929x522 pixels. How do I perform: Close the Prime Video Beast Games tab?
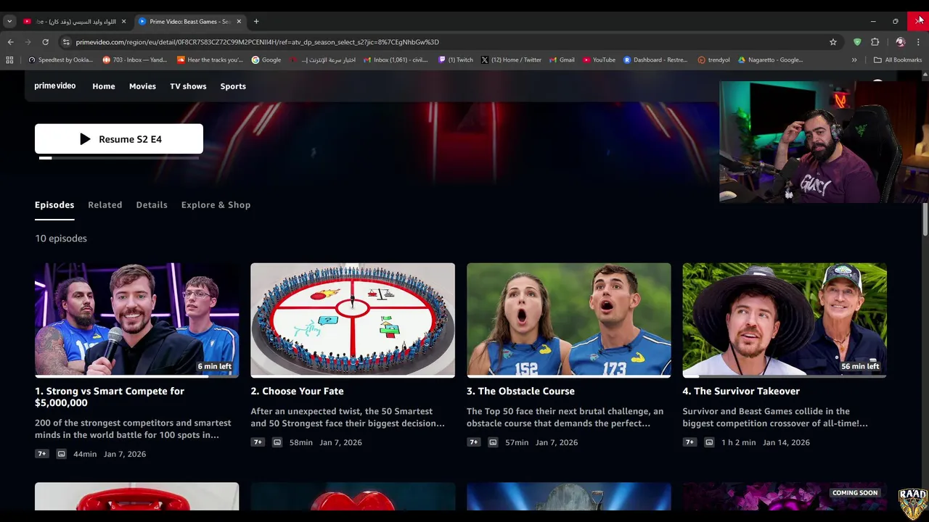coord(239,22)
